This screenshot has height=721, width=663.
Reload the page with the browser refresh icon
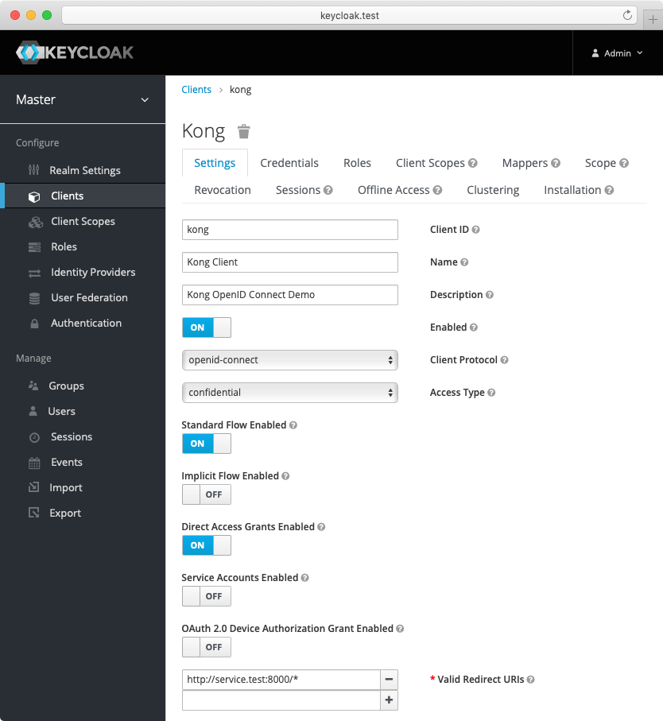click(x=627, y=15)
